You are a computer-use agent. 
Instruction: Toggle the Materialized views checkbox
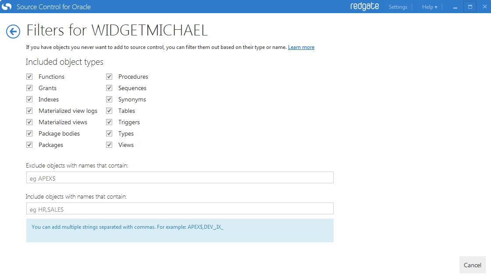(x=29, y=122)
